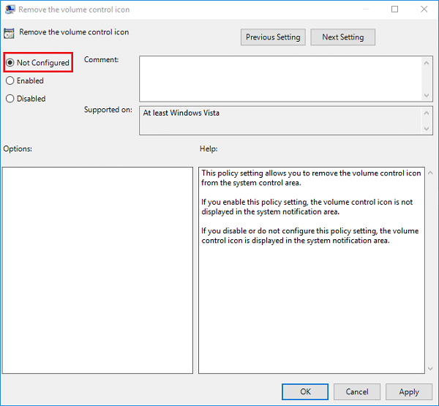Click the setting icon beside the policy heading
This screenshot has height=406, width=439.
tap(10, 33)
